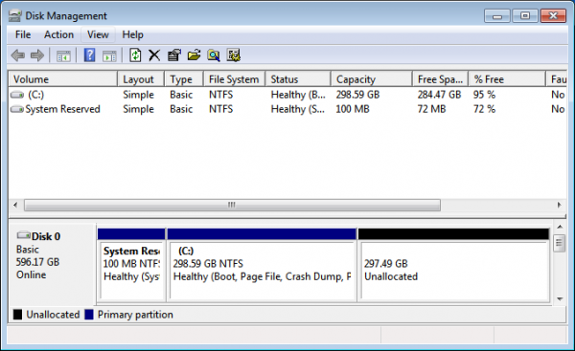Click the horizontal scrollbar left arrow
This screenshot has width=575, height=351.
pos(15,205)
